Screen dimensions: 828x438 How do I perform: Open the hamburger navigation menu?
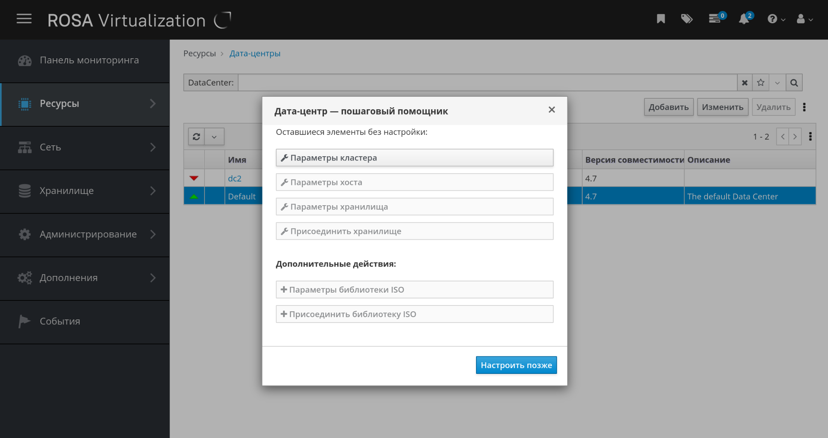(x=24, y=19)
